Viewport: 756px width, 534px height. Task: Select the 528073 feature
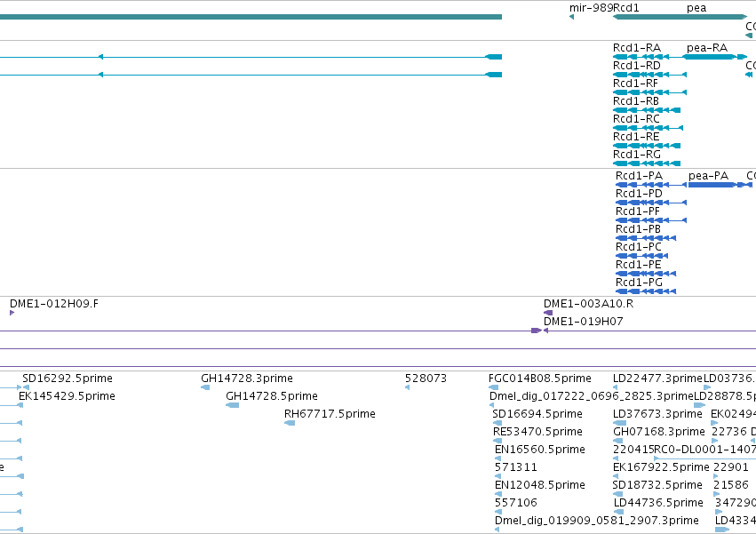(x=426, y=379)
